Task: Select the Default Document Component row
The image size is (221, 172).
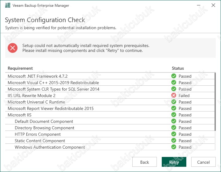Action: coord(110,121)
